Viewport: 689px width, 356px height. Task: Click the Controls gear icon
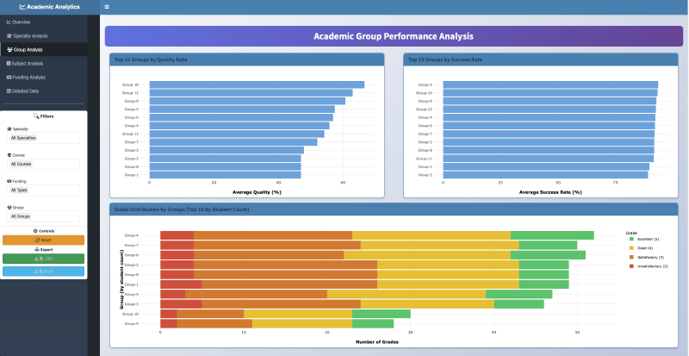coord(35,231)
